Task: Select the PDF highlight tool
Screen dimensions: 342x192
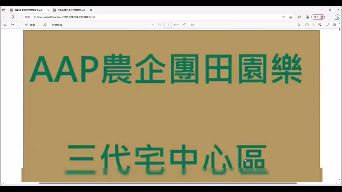Action: click(13, 25)
